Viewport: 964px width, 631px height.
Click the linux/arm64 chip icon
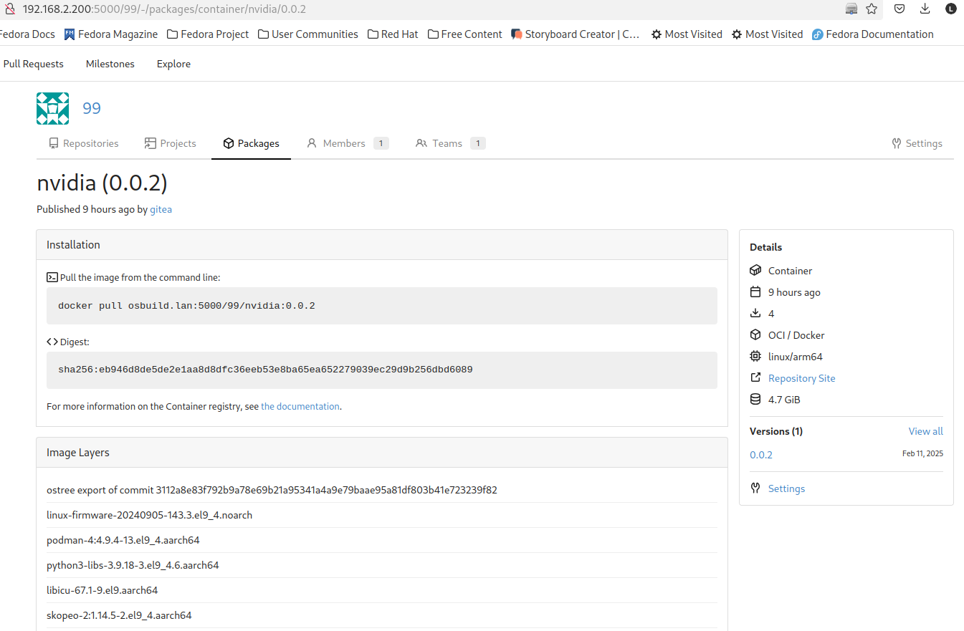tap(755, 357)
